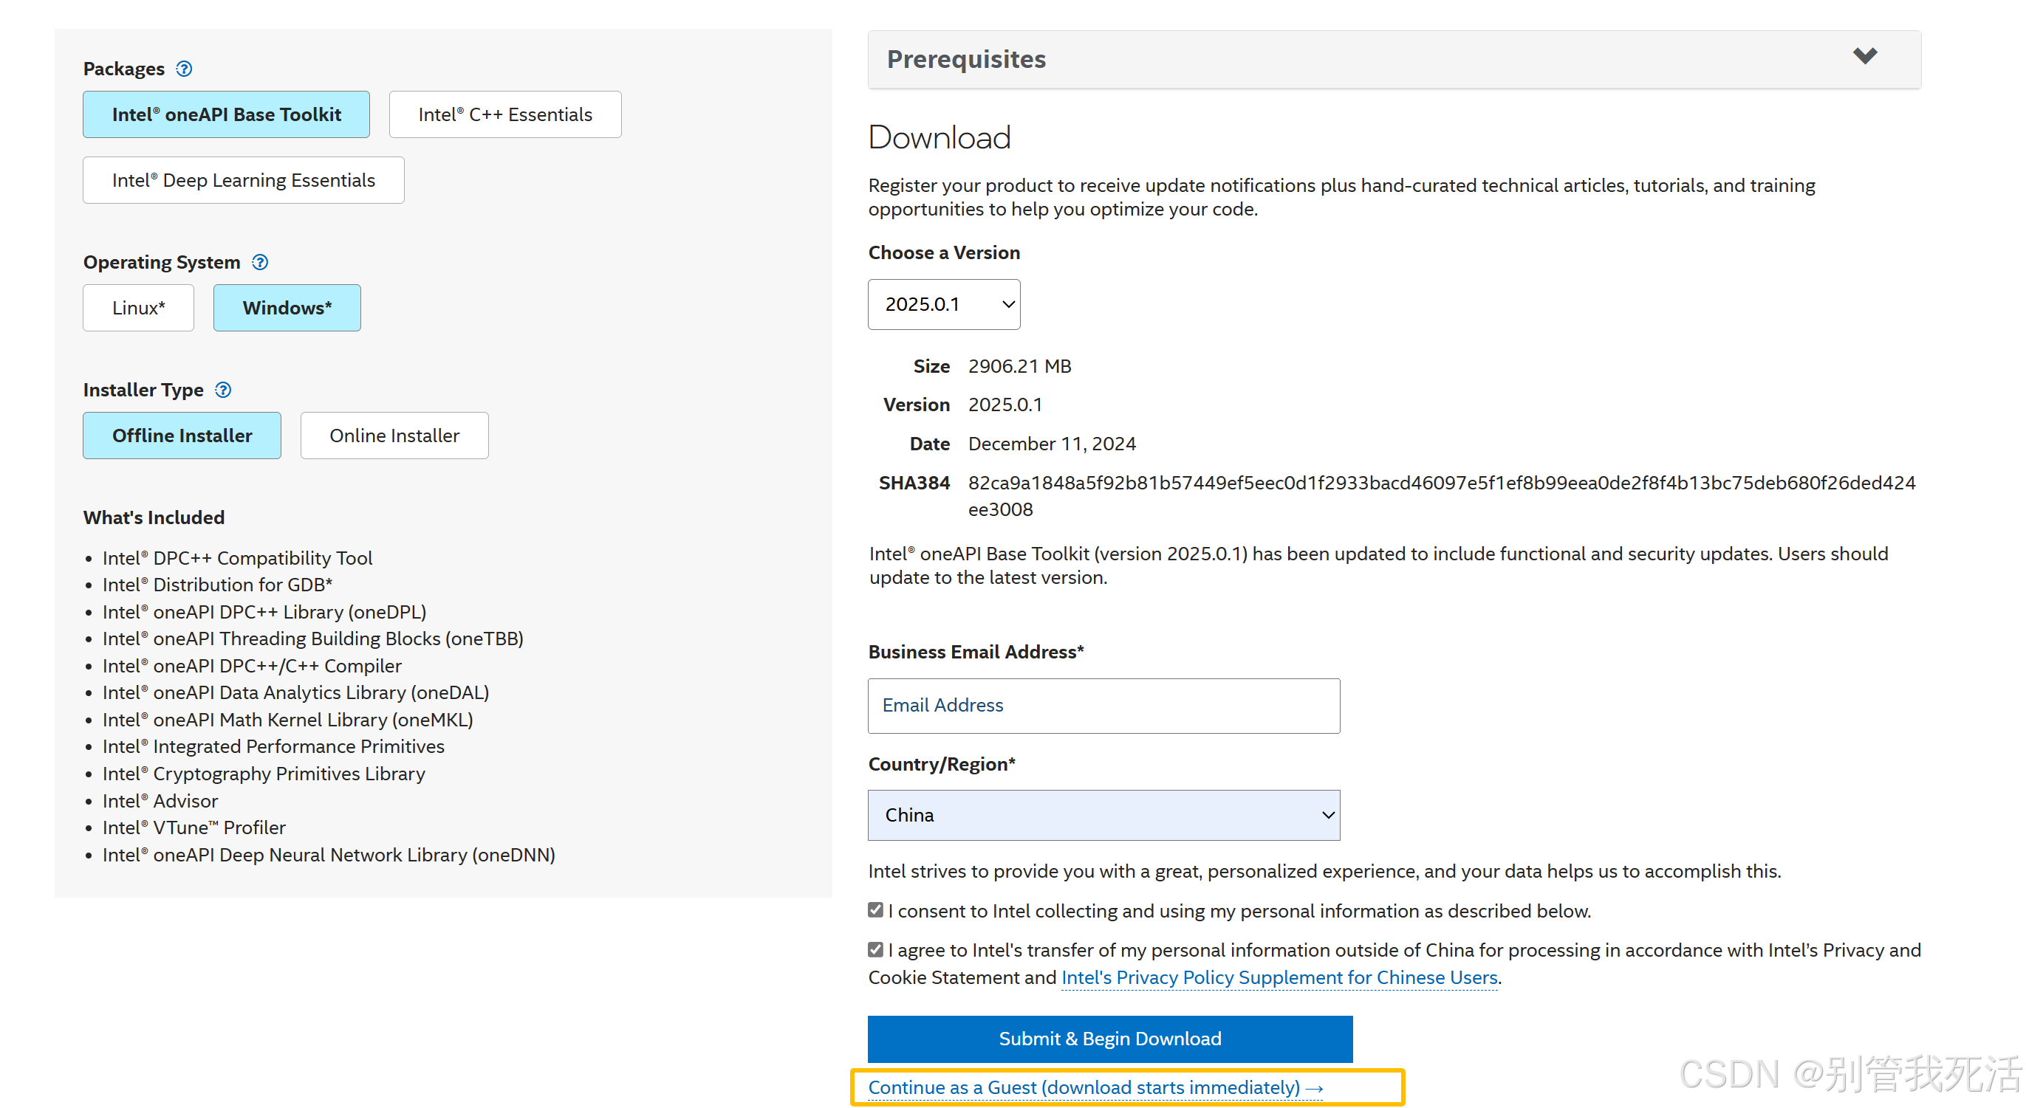Click the help icon next to Installer Type
Image resolution: width=2026 pixels, height=1108 pixels.
pos(223,390)
